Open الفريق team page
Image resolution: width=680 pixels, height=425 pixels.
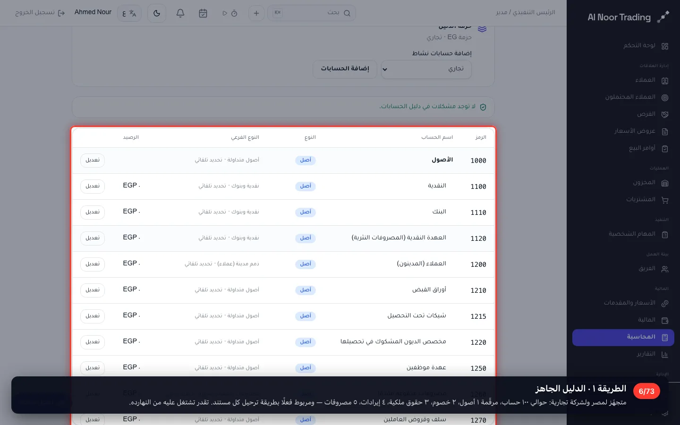(x=623, y=269)
